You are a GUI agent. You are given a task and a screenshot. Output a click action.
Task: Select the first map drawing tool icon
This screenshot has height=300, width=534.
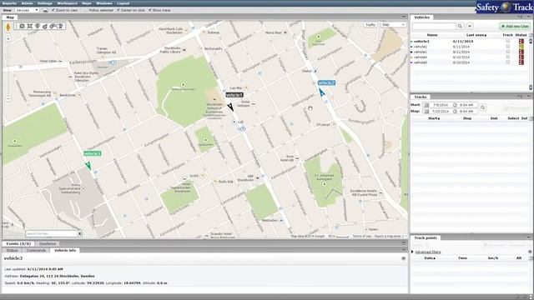[x=22, y=26]
